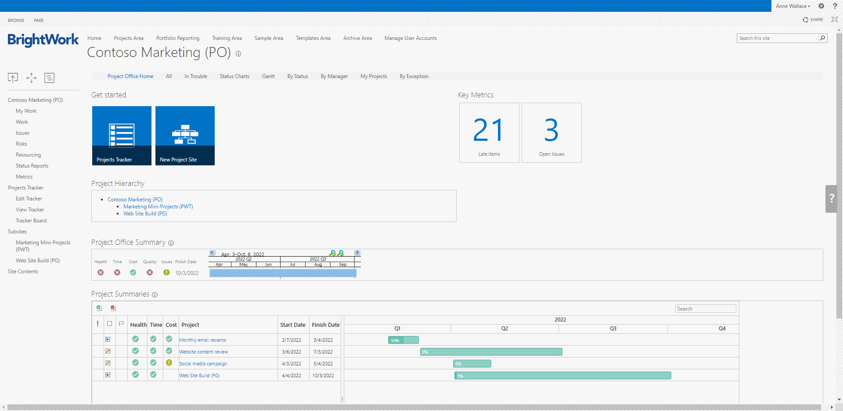
Task: Open Marketing Mini-Projects (PWT) in hierarchy
Action: point(158,207)
